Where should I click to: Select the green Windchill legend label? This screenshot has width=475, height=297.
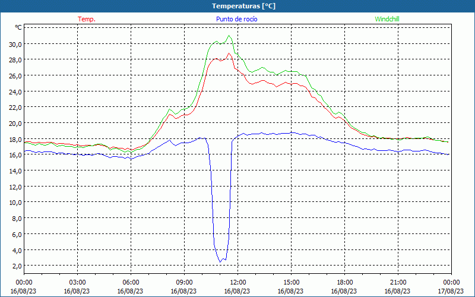(387, 19)
